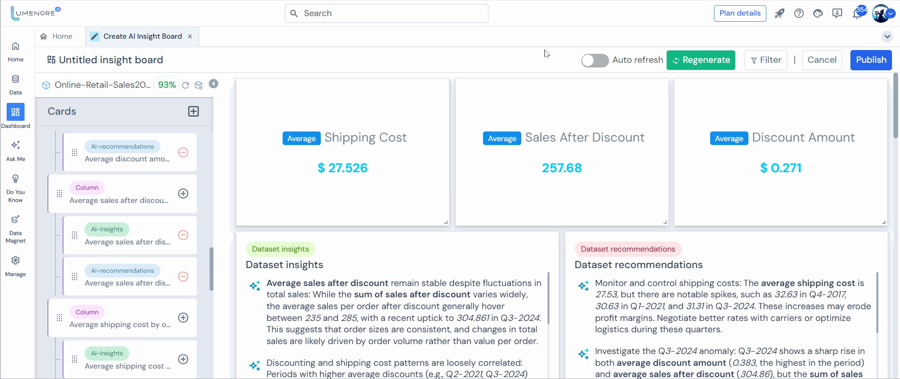This screenshot has height=379, width=900.
Task: Click the add card plus icon beside Cards
Action: (193, 111)
